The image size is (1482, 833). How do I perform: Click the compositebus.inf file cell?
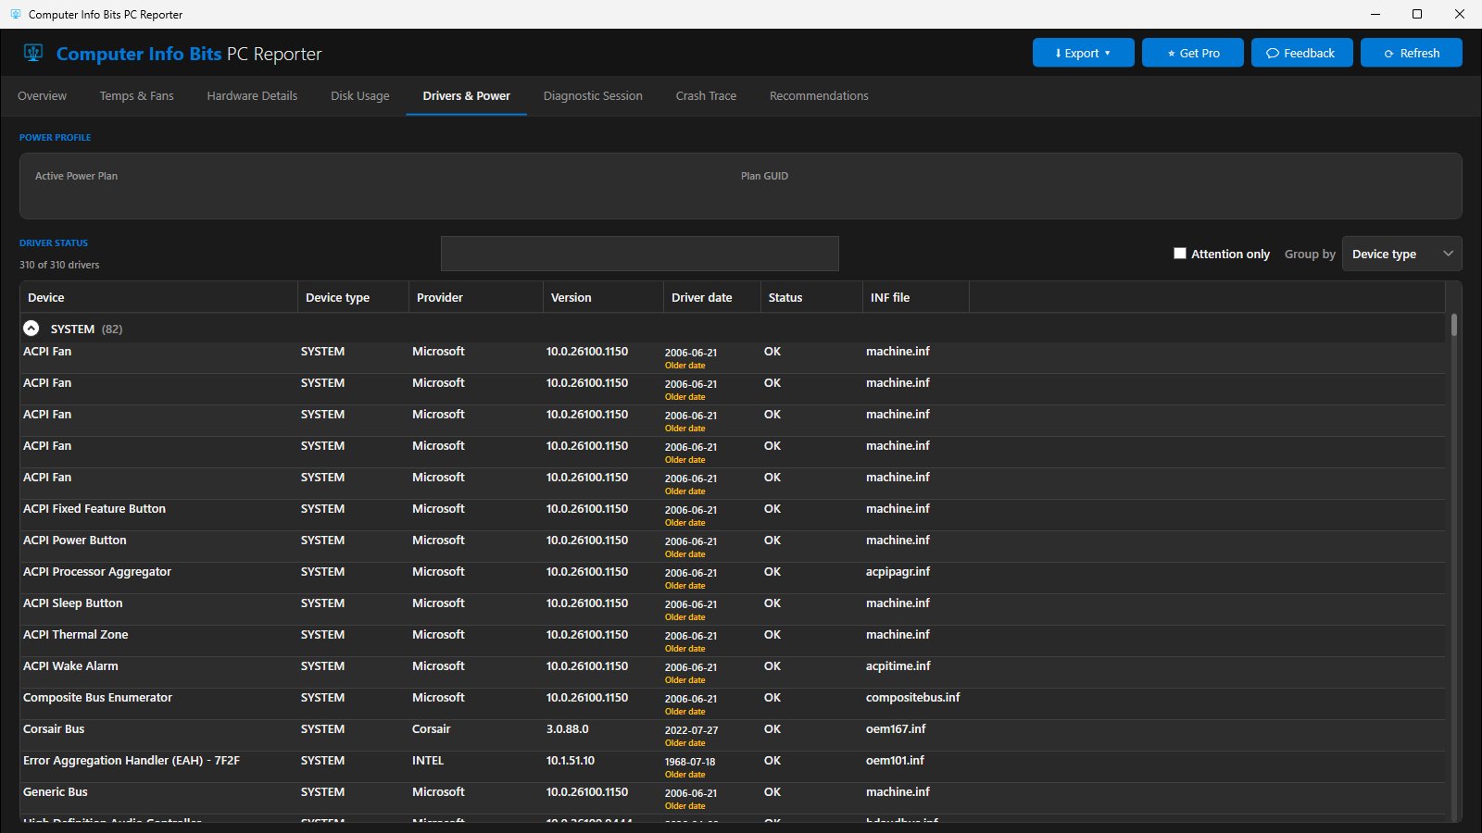coord(912,698)
